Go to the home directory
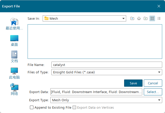The height and width of the screenshot is (113, 165). (x=139, y=18)
